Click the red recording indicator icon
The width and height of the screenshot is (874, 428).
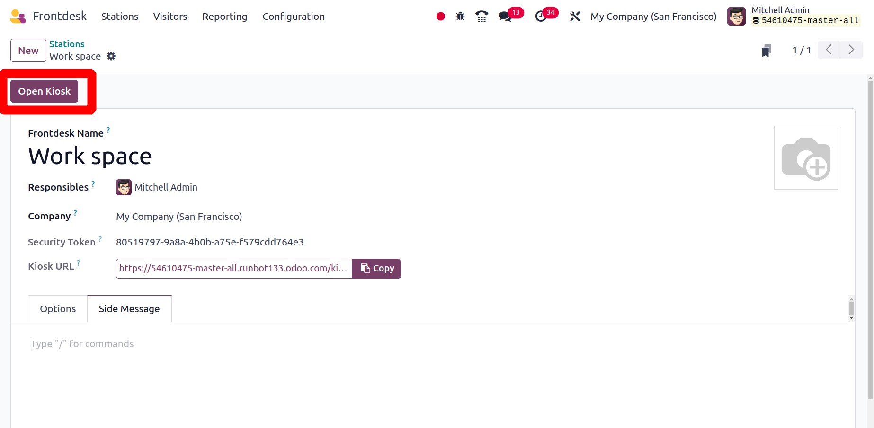tap(440, 17)
